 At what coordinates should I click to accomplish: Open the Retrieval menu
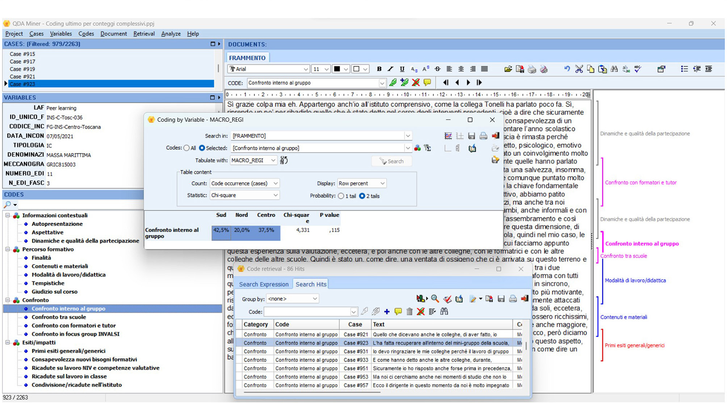[144, 34]
